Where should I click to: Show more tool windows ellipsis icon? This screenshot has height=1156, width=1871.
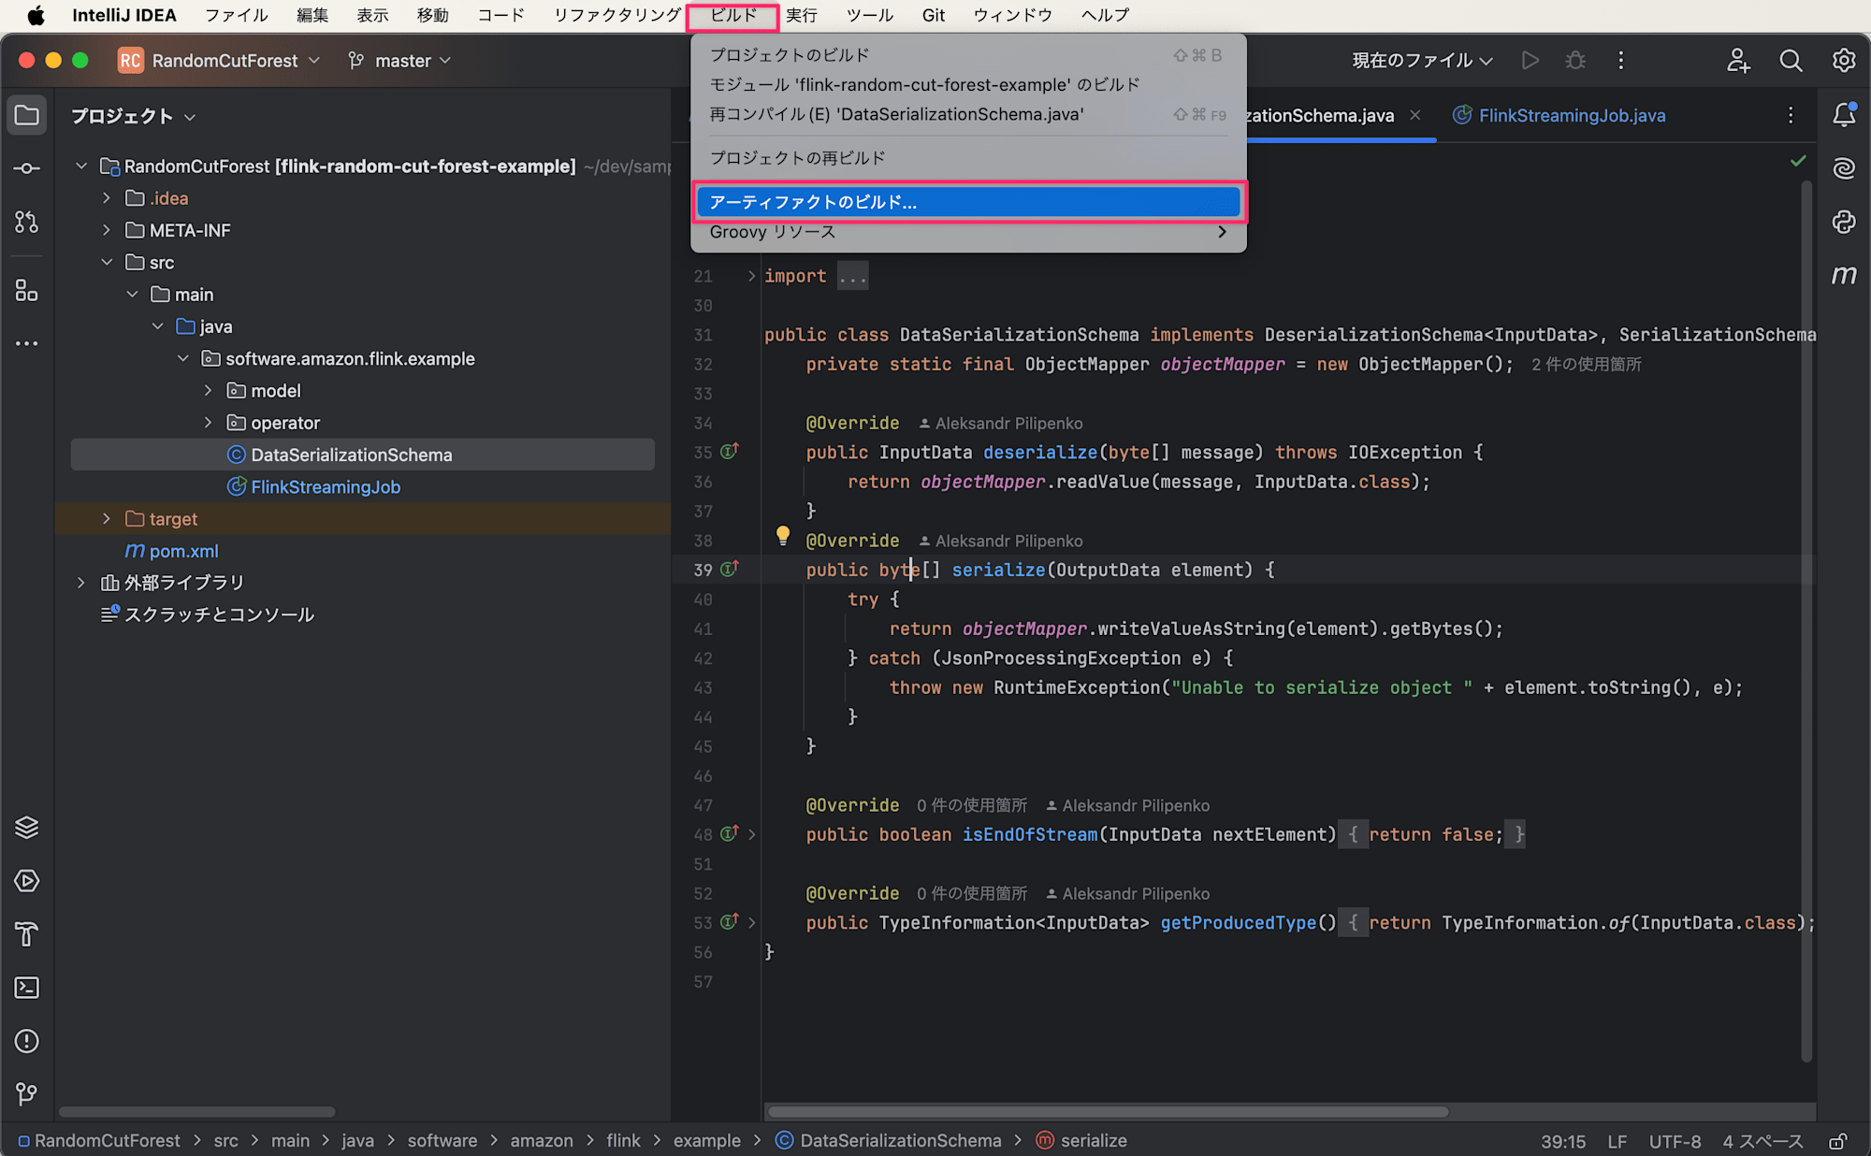click(27, 343)
